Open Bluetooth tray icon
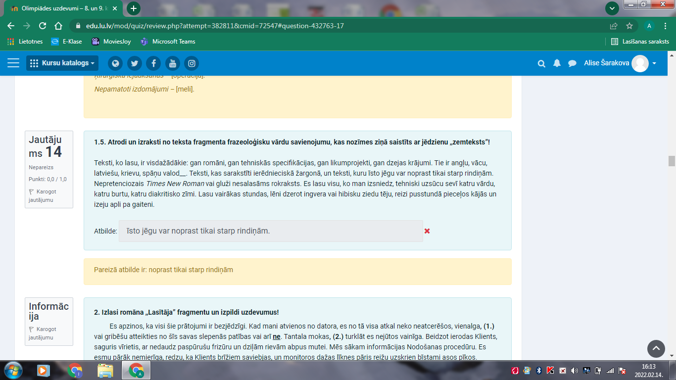This screenshot has height=380, width=676. tap(539, 371)
